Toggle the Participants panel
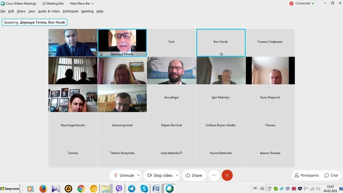This screenshot has width=343, height=193. click(x=307, y=175)
